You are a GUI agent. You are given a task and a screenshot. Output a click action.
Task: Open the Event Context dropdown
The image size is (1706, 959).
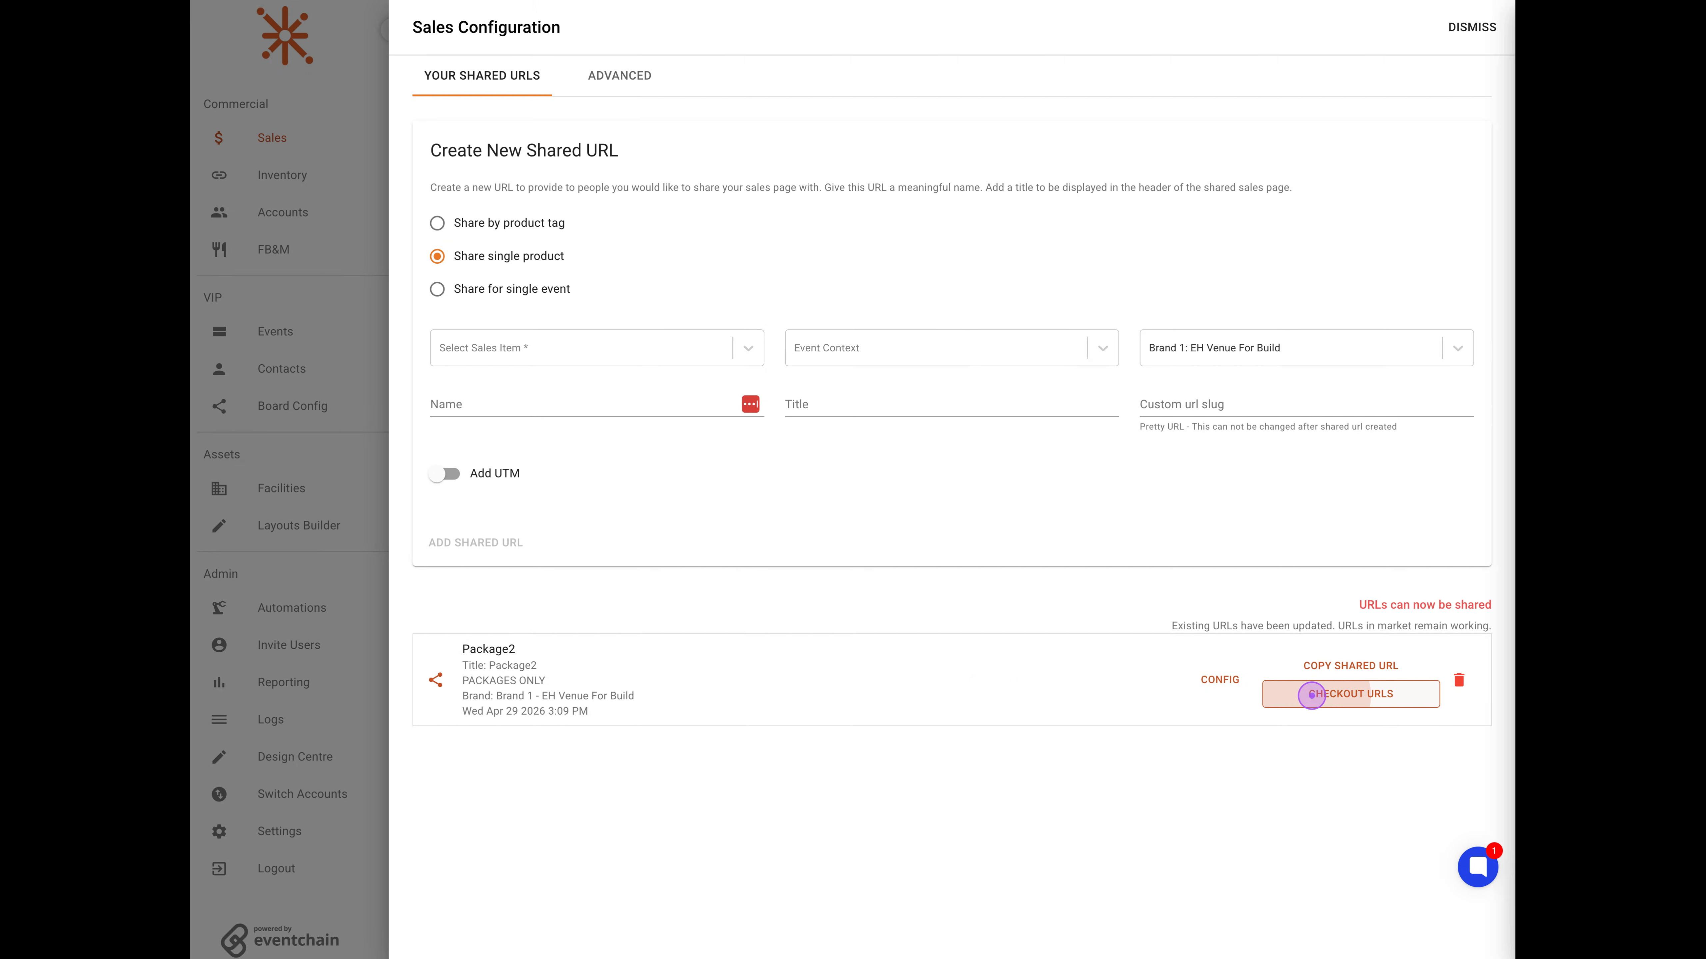[x=952, y=347]
